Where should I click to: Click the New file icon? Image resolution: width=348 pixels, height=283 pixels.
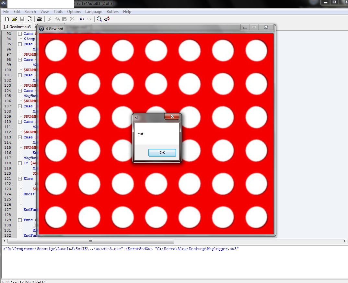[x=7, y=19]
